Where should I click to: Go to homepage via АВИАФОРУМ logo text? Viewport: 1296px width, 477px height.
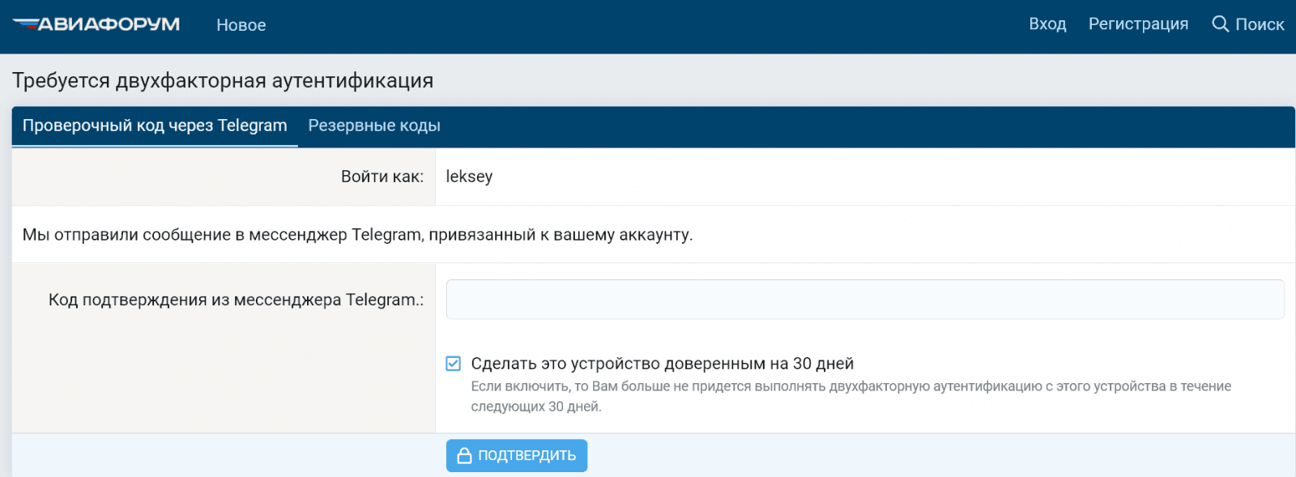[x=109, y=24]
